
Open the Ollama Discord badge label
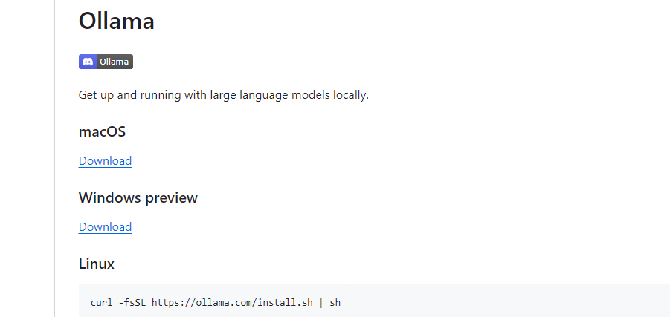[114, 62]
